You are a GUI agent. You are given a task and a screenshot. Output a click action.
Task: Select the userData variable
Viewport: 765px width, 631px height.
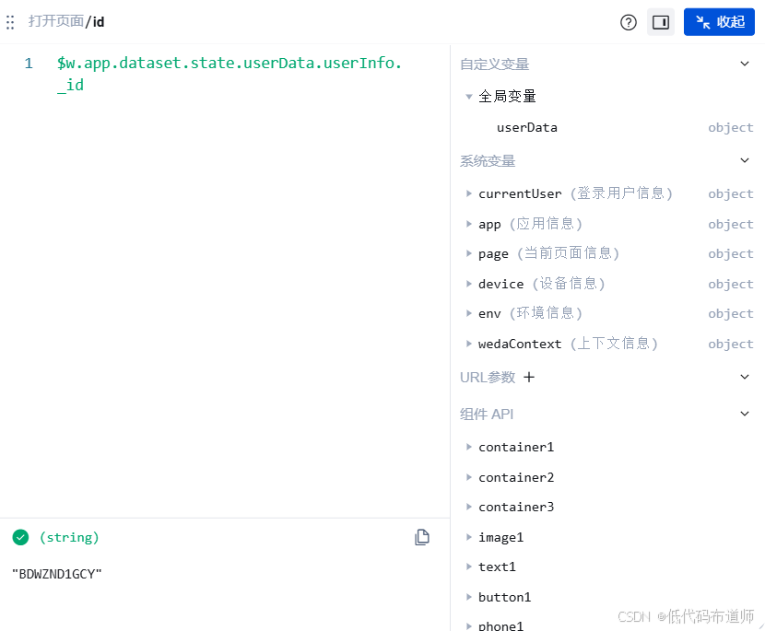[527, 128]
